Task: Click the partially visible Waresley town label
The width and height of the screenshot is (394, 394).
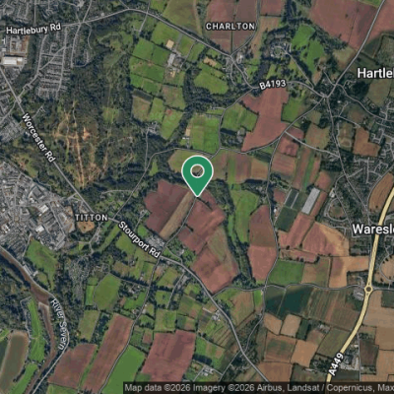Action: pos(373,230)
